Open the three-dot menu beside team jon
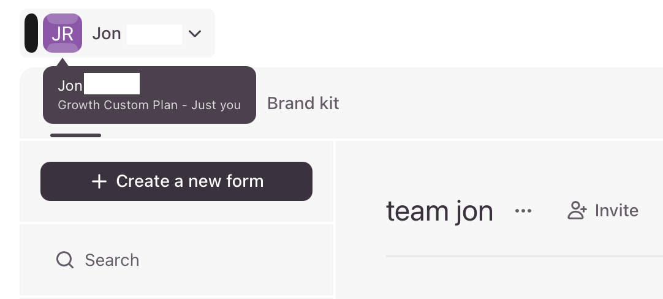This screenshot has height=299, width=663. click(523, 211)
